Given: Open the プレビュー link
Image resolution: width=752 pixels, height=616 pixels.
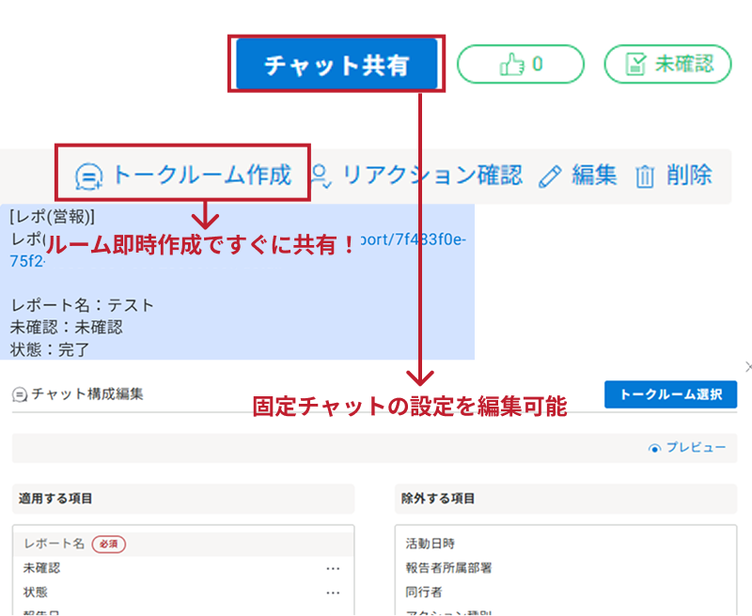Looking at the screenshot, I should click(x=696, y=447).
